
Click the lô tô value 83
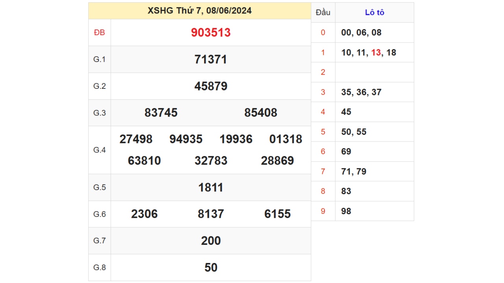[346, 191]
